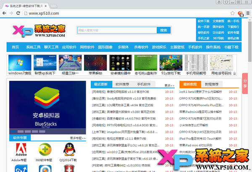This screenshot has width=252, height=172.
Task: Select 聊天工具 in the navigation bar
Action: (x=51, y=47)
